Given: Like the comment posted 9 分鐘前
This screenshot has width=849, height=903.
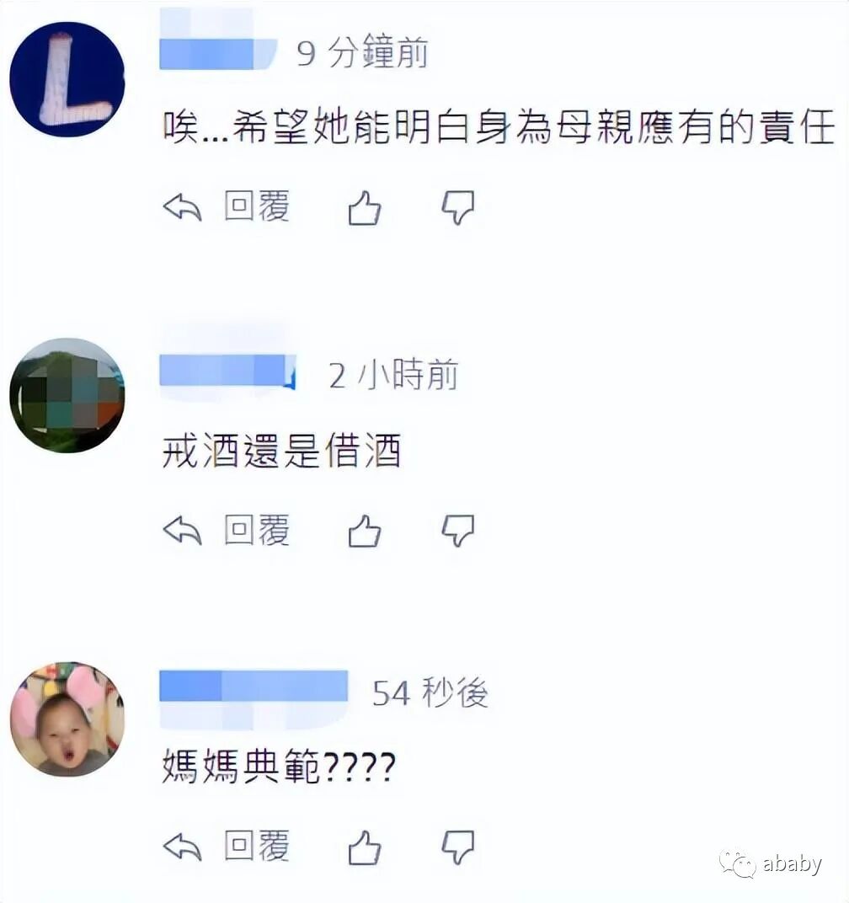Looking at the screenshot, I should pyautogui.click(x=365, y=207).
